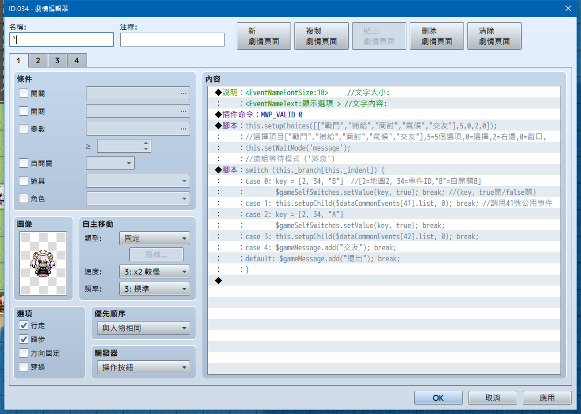
Task: Click the OK button
Action: (x=439, y=398)
